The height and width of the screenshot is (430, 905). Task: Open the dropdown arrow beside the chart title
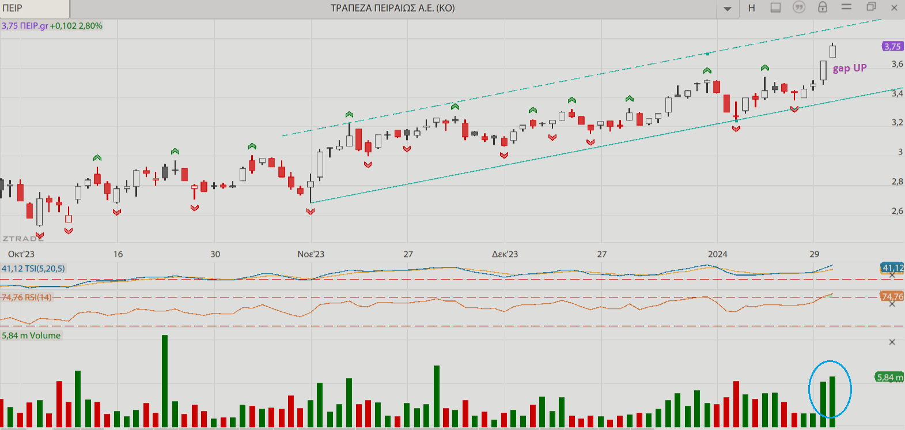pos(728,9)
